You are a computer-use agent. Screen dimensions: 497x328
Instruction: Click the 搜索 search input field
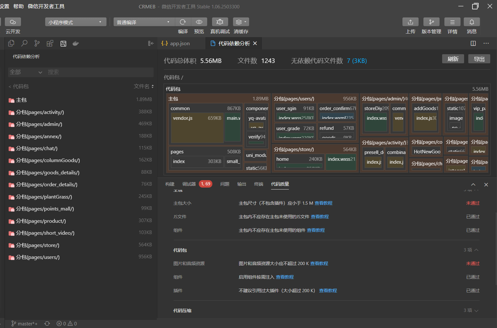[99, 72]
